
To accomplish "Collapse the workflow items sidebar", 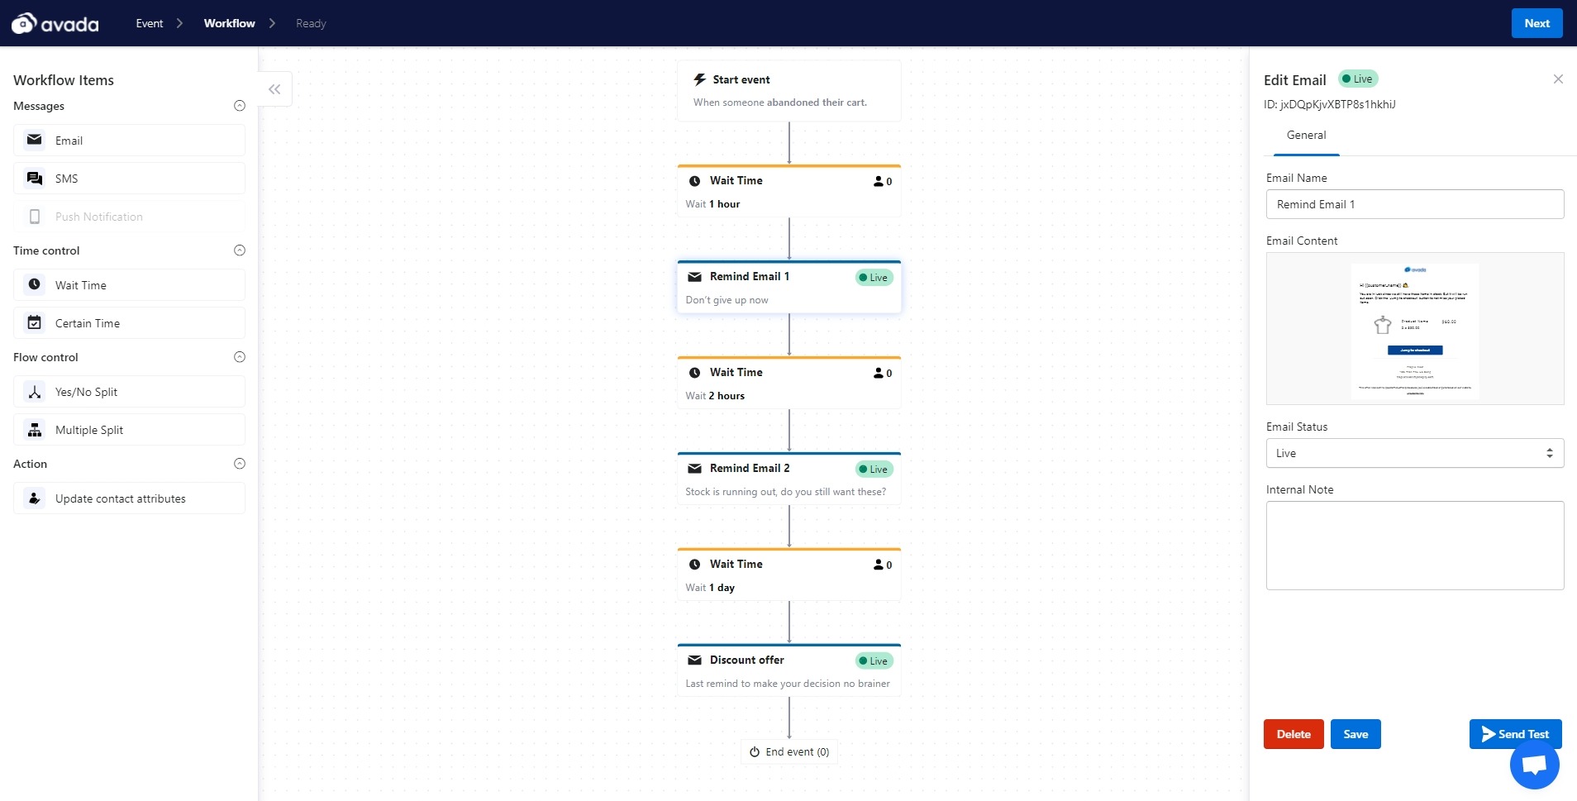I will tap(274, 89).
